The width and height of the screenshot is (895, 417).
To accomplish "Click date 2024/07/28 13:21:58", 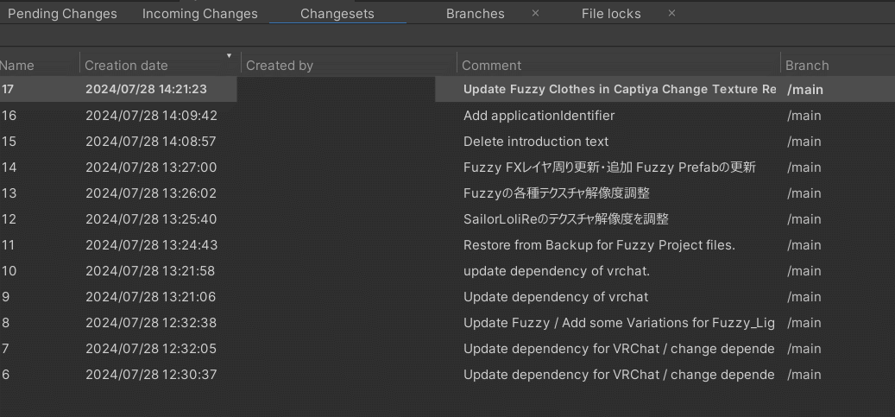I will [150, 271].
